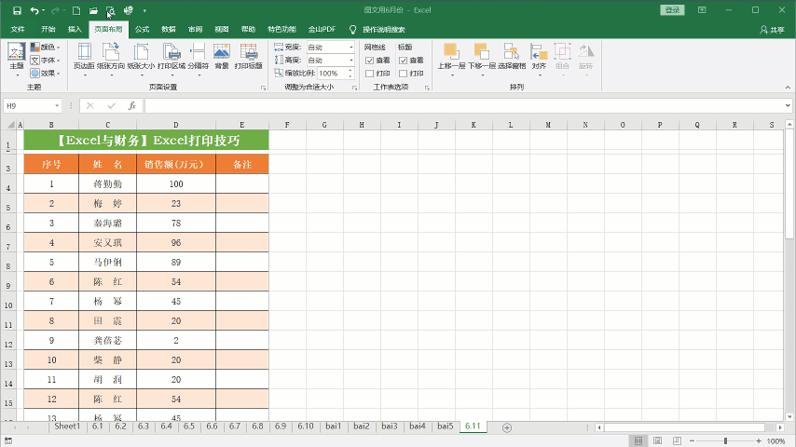Select the bai3 sheet tab

389,427
